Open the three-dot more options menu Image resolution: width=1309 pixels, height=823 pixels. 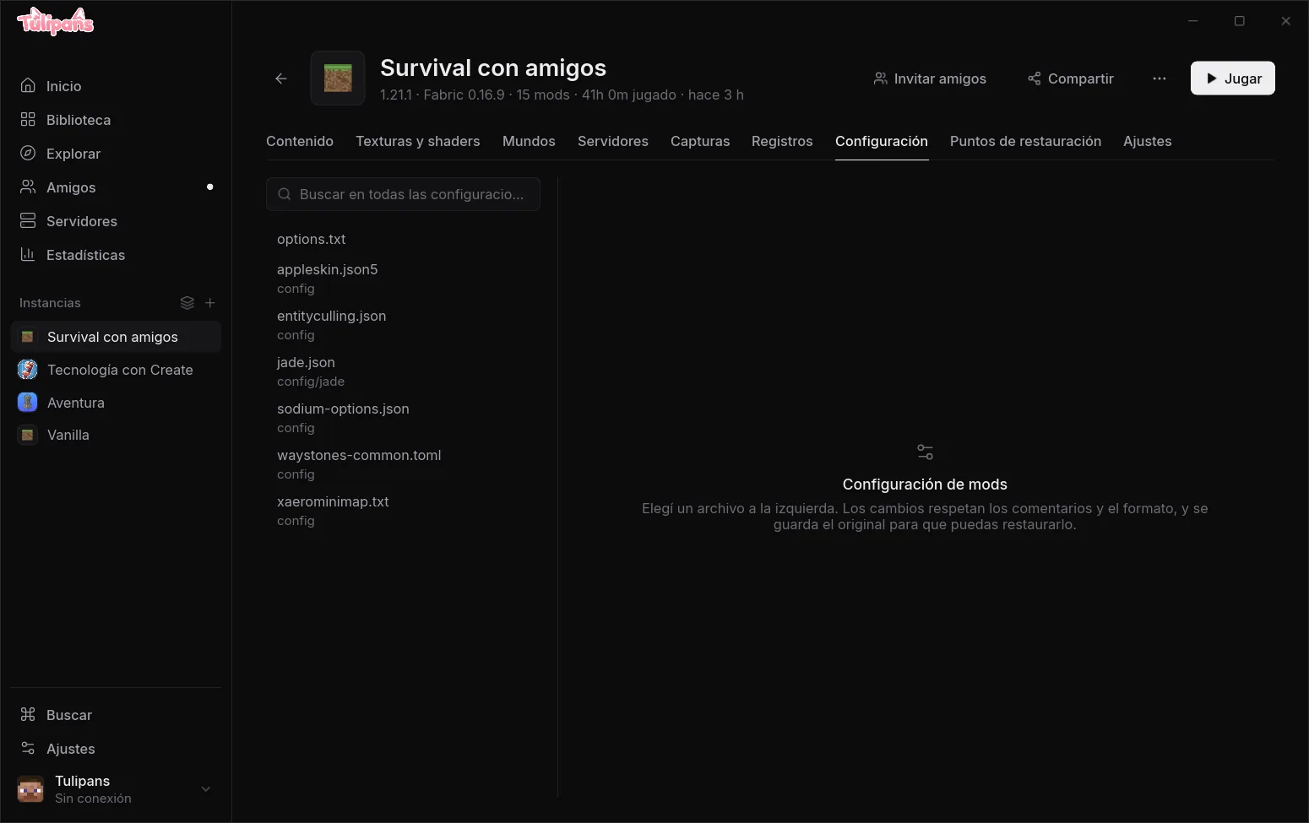[x=1160, y=79]
